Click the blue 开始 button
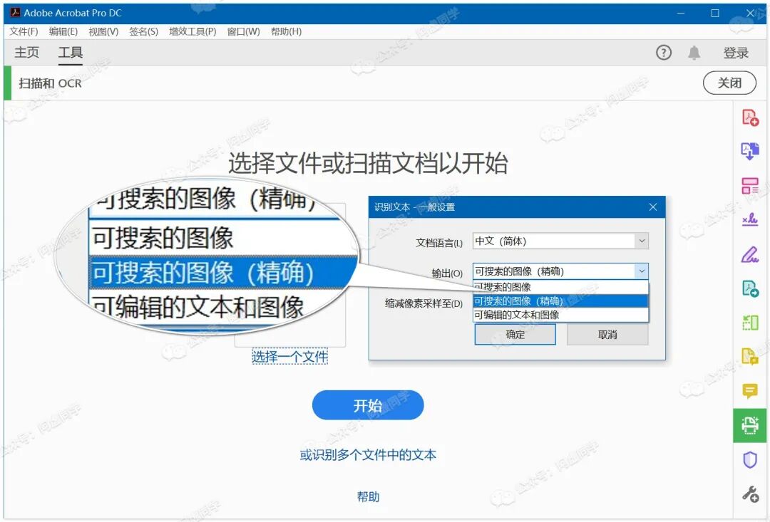The width and height of the screenshot is (770, 522). tap(368, 405)
